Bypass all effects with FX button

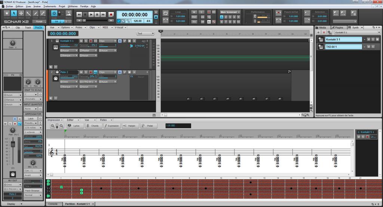(194, 22)
